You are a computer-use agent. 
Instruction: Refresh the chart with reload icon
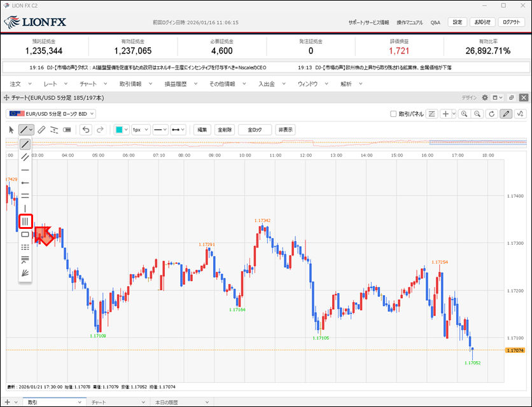tap(491, 114)
